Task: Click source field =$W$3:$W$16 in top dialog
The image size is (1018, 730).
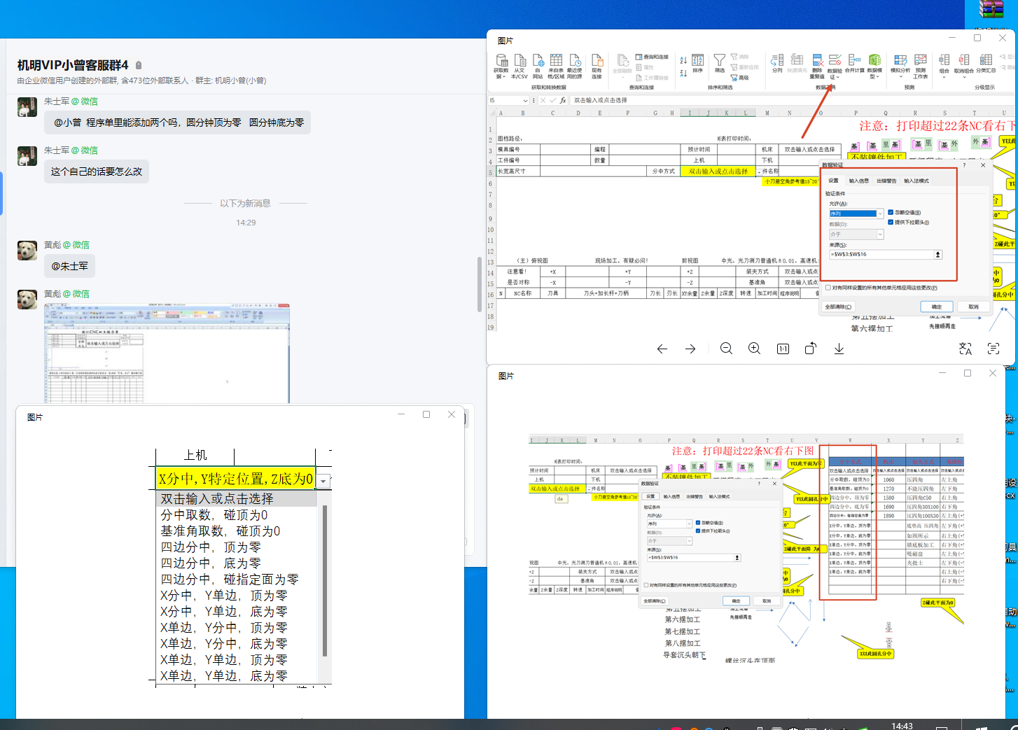Action: click(x=881, y=254)
